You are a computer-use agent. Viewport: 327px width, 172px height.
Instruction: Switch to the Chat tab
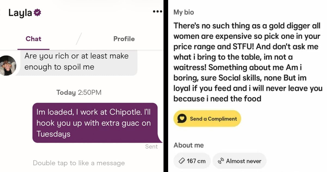point(33,39)
